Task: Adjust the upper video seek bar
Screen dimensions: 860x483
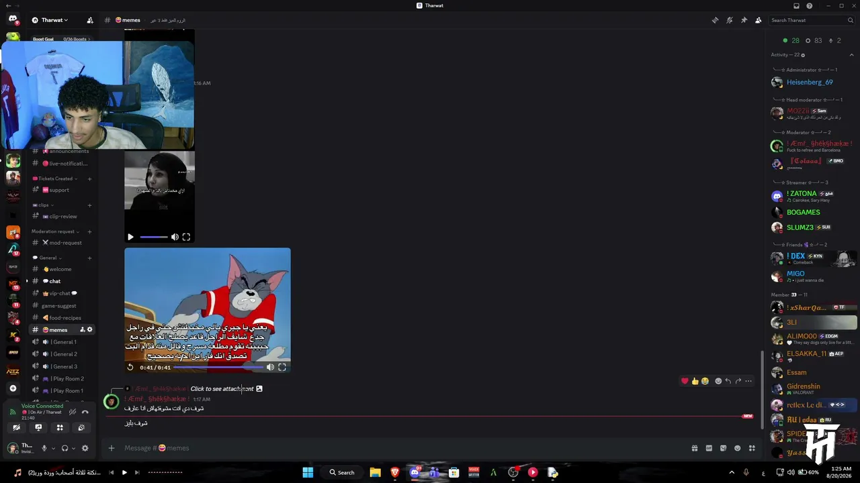Action: 154,237
